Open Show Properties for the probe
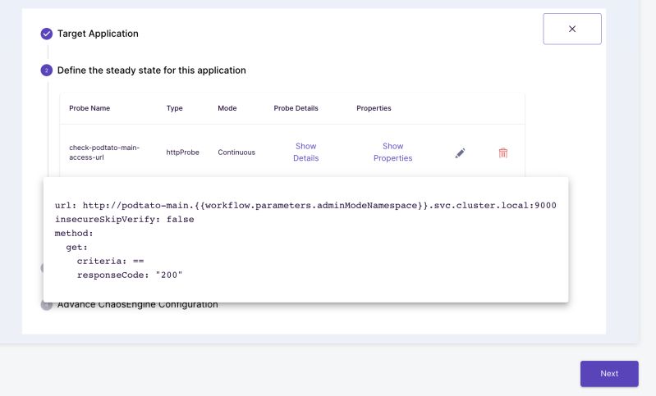656x396 pixels. [392, 152]
